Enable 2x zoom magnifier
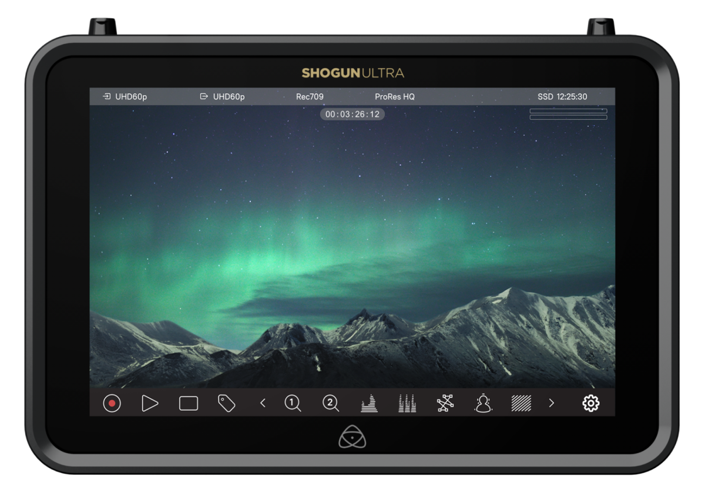The height and width of the screenshot is (497, 705). [331, 403]
